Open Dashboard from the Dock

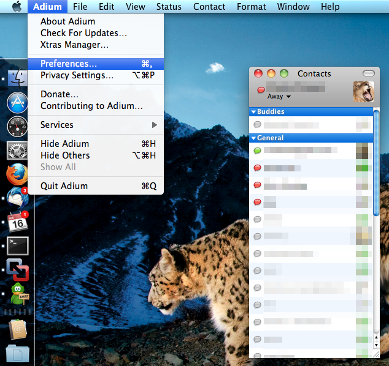(17, 127)
